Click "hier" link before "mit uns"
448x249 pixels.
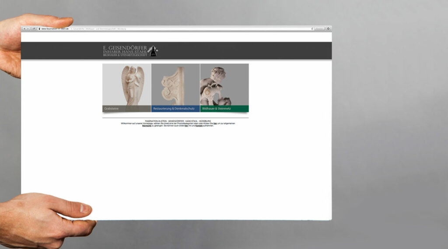point(186,126)
